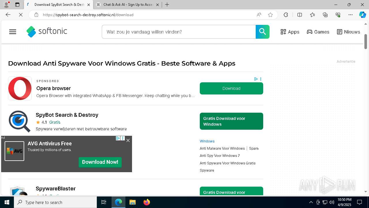This screenshot has height=208, width=369.
Task: Focus the Softonic search field
Action: [x=179, y=32]
